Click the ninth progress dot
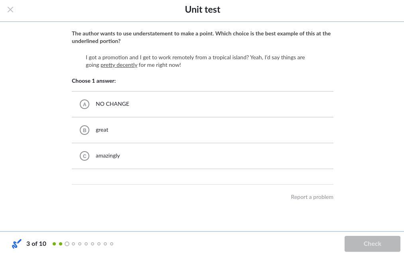The width and height of the screenshot is (404, 253). click(105, 244)
